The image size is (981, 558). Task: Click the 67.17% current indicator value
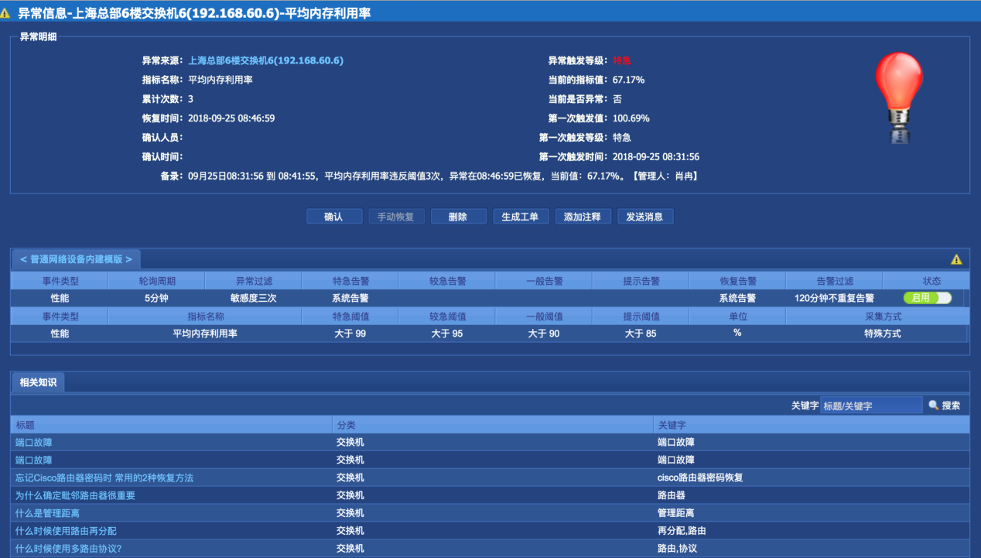tap(628, 80)
